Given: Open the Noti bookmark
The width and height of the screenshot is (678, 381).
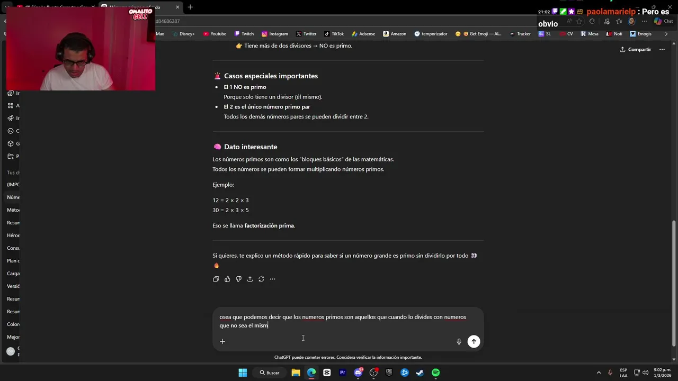Looking at the screenshot, I should 614,34.
